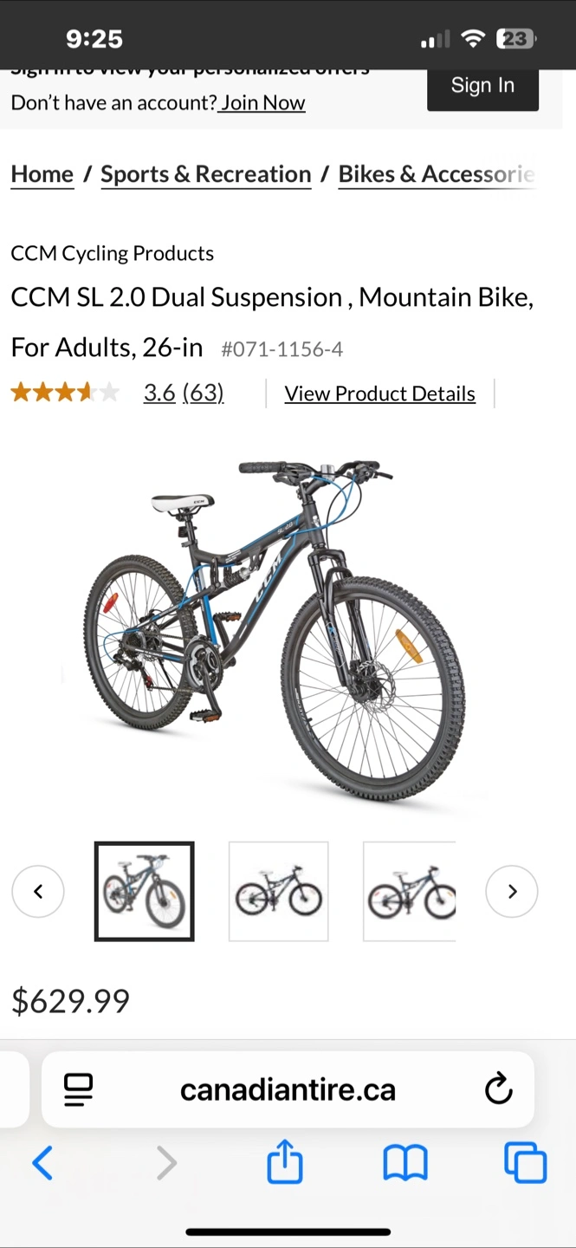Show open tabs overview icon
Image resolution: width=576 pixels, height=1248 pixels.
click(x=525, y=1162)
